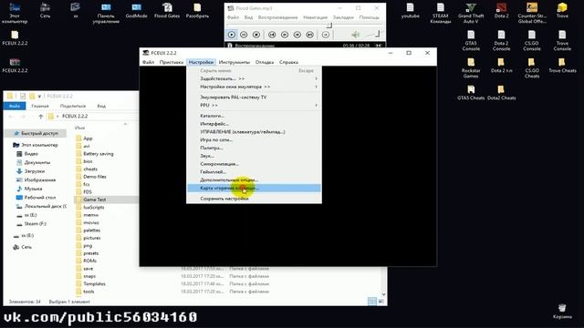
Task: Open the Rockstar Games desktop folder
Action: click(x=471, y=67)
